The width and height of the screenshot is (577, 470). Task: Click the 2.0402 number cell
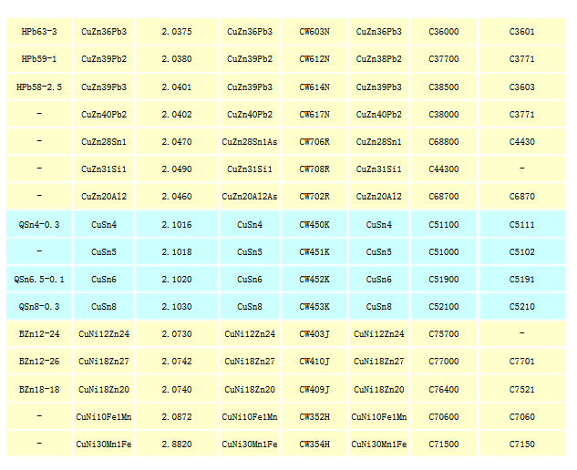(177, 115)
